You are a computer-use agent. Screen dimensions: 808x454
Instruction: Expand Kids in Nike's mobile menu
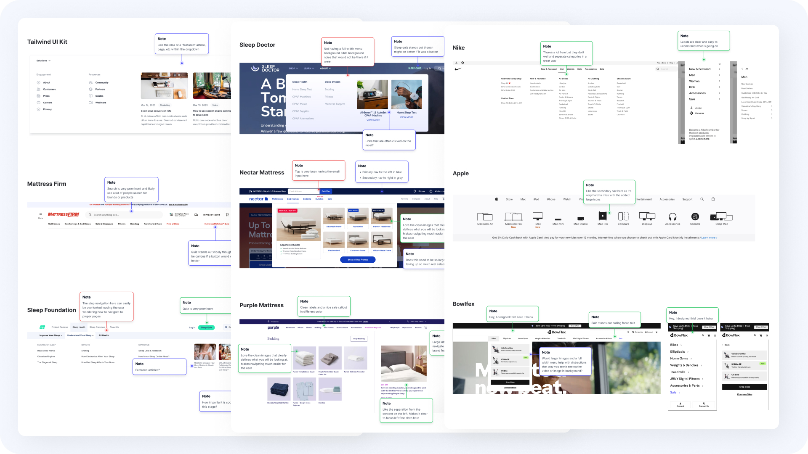(704, 87)
